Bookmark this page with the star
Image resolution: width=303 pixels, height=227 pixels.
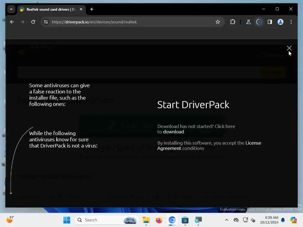[x=218, y=22]
